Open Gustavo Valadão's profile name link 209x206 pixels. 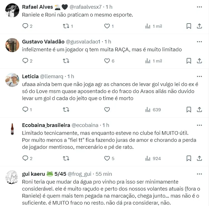[x=43, y=42]
